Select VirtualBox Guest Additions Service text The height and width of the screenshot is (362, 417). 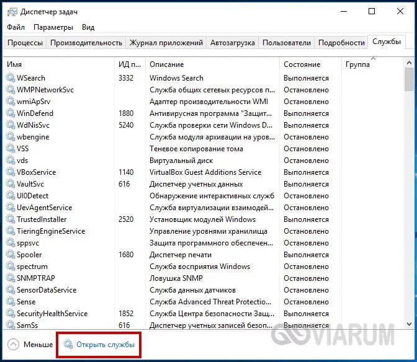pos(205,172)
